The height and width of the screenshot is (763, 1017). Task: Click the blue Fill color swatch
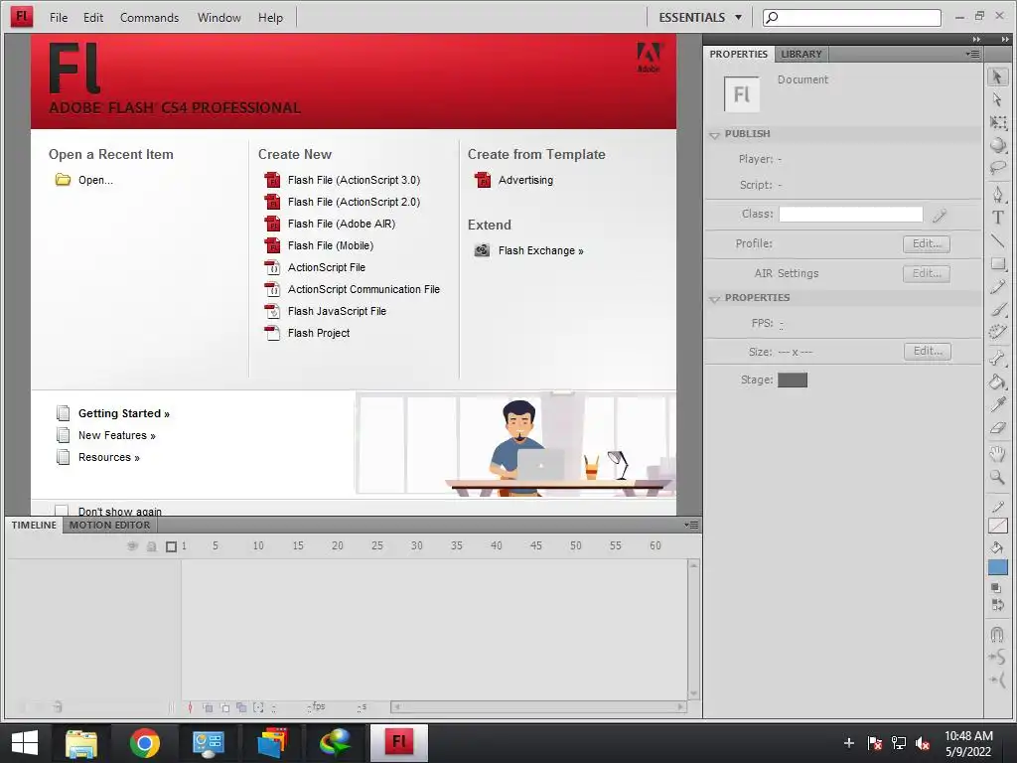(x=997, y=567)
